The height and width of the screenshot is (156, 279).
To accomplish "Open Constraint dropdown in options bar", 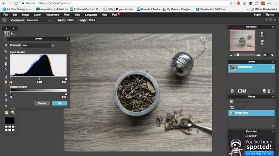I will pyautogui.click(x=38, y=20).
